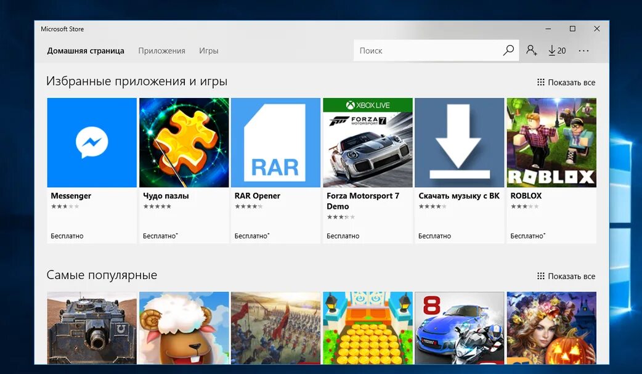Open the RAR Opener tile image
The height and width of the screenshot is (374, 642).
[275, 142]
